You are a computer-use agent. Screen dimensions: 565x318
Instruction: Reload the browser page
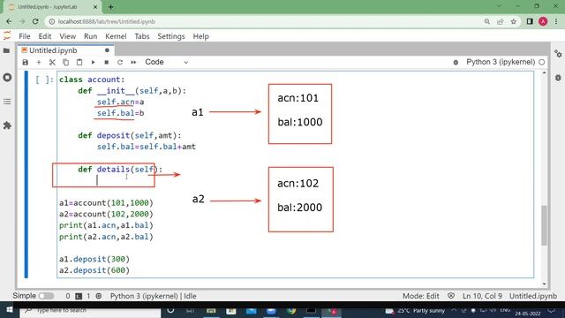(35, 21)
